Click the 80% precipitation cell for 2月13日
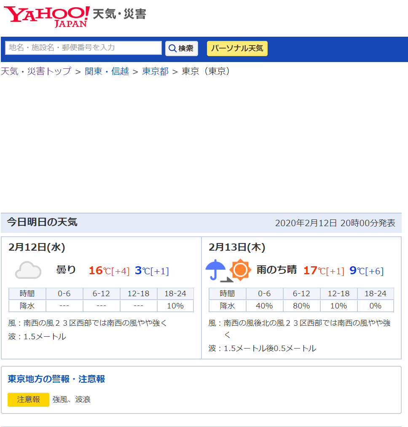The height and width of the screenshot is (427, 408). pyautogui.click(x=301, y=306)
